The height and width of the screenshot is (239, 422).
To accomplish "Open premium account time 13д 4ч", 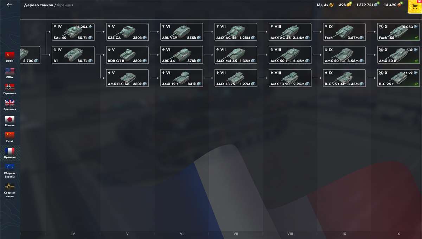I will (x=325, y=5).
